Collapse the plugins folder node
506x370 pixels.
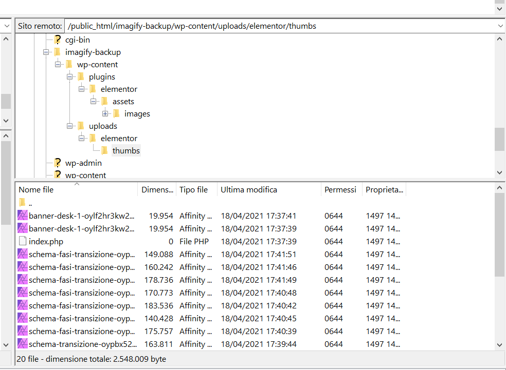(70, 76)
